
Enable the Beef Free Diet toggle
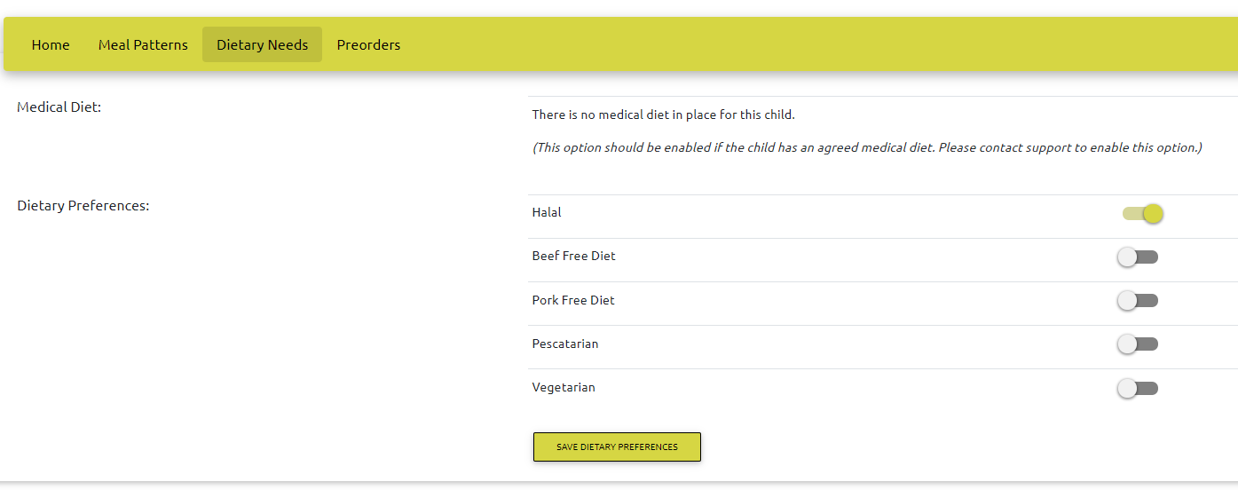pos(1138,257)
